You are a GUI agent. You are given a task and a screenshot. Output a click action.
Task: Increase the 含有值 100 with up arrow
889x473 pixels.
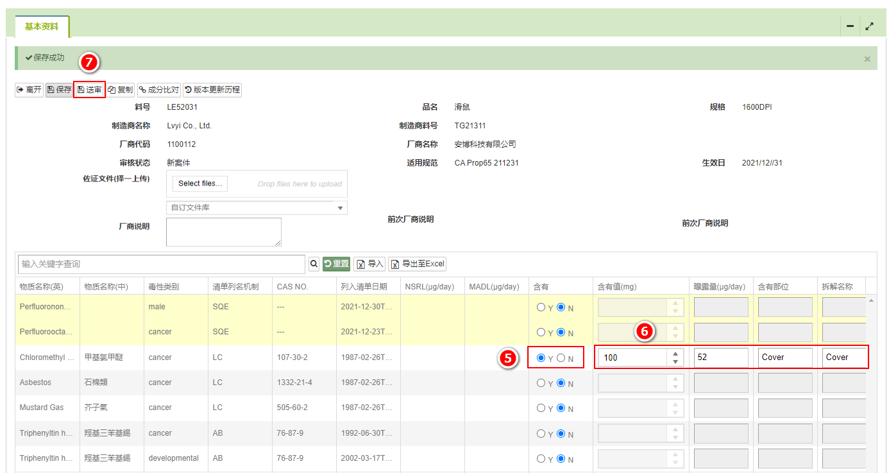(675, 353)
